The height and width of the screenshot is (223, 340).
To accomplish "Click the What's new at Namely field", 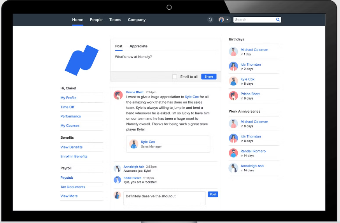I will 166,61.
